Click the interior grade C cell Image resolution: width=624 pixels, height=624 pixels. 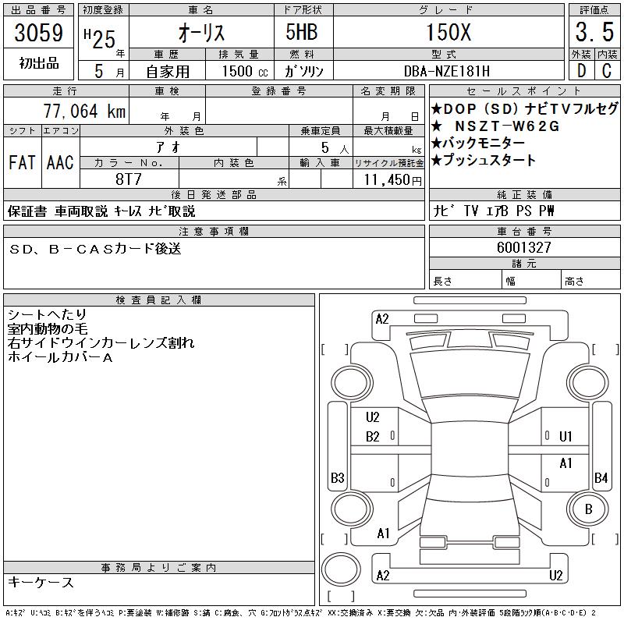point(607,71)
